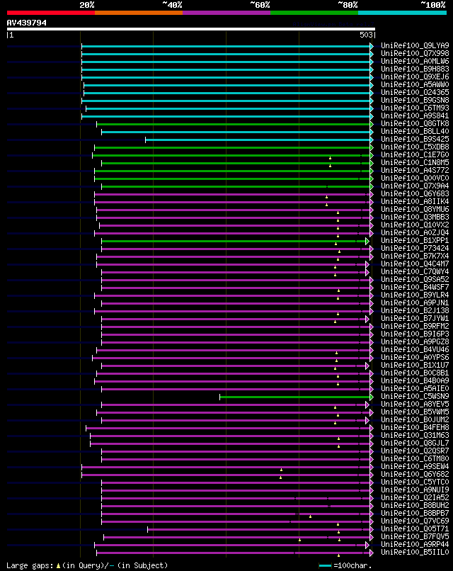The height and width of the screenshot is (571, 453).
Task: Select the UniRef100_Q9SA52 hit name
Action: point(415,279)
